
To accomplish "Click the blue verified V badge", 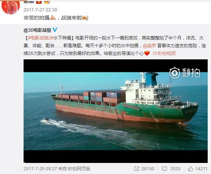I will click(x=55, y=30).
